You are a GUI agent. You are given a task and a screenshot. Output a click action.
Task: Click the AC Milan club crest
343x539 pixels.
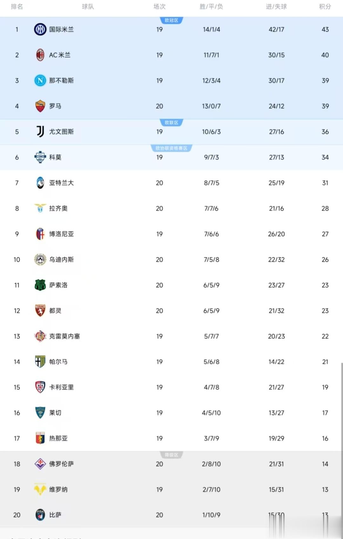[40, 55]
